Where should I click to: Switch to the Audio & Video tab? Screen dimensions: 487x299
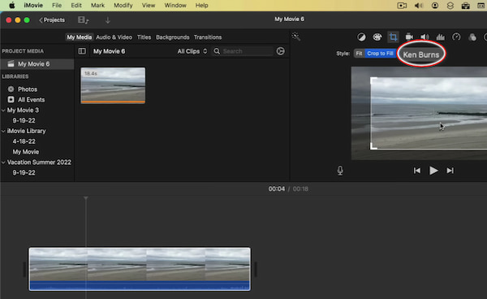click(x=114, y=37)
